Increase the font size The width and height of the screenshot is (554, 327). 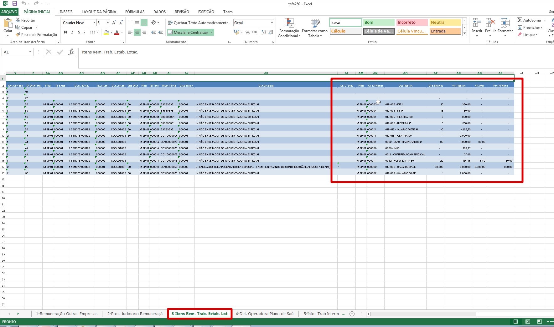114,23
